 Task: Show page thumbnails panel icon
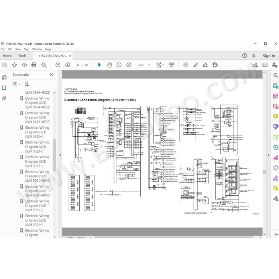click(x=4, y=78)
